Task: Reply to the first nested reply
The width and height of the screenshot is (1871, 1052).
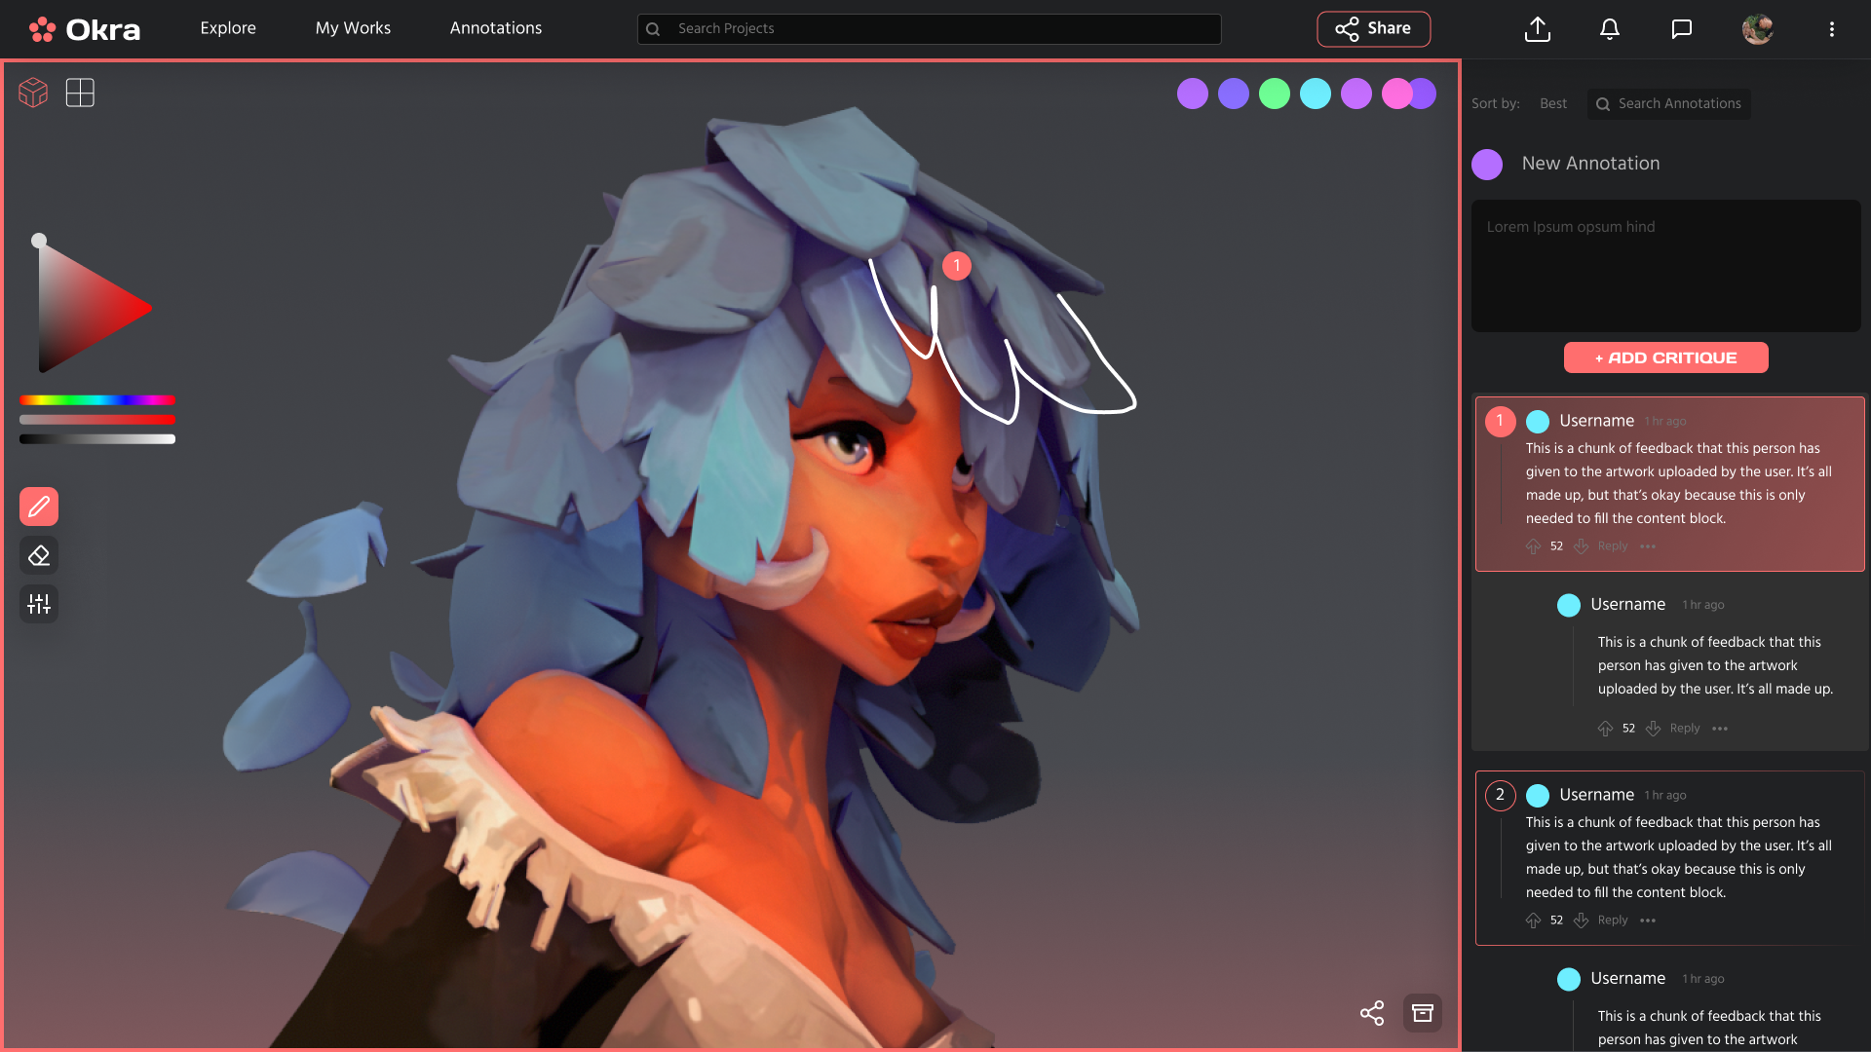Action: (x=1685, y=729)
